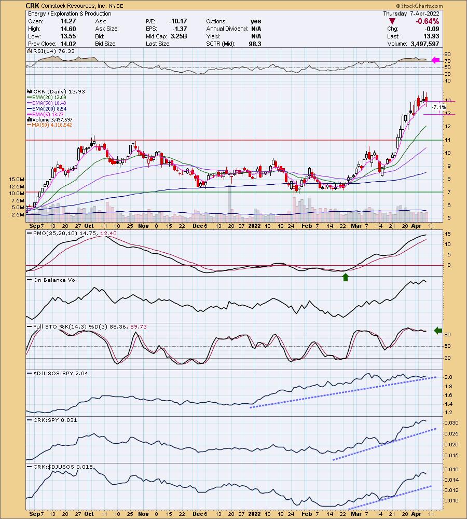
Task: Click the $DJUSOS:SPY 2.04 label
Action: pos(61,373)
